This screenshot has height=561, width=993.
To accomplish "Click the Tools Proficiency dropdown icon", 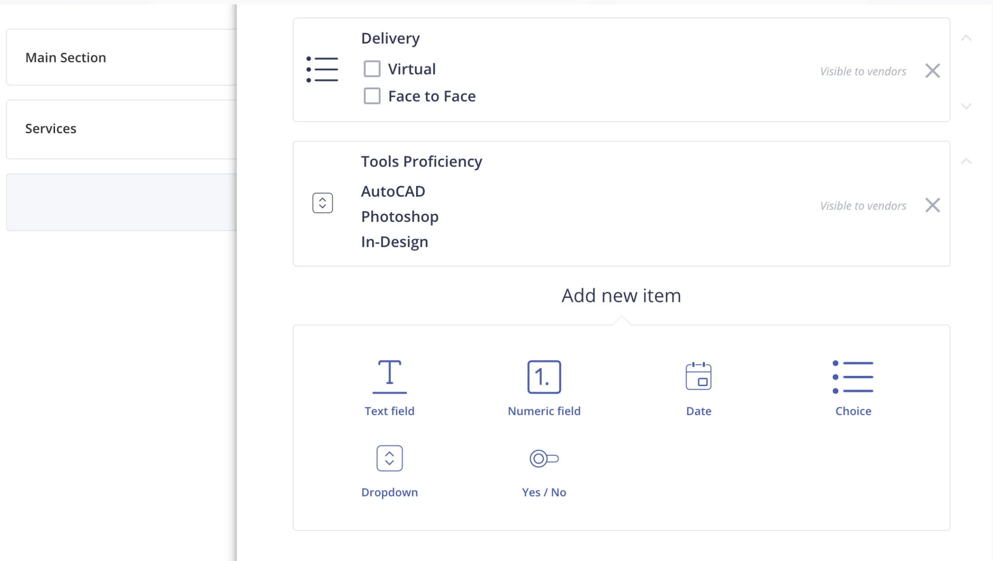I will pyautogui.click(x=322, y=203).
